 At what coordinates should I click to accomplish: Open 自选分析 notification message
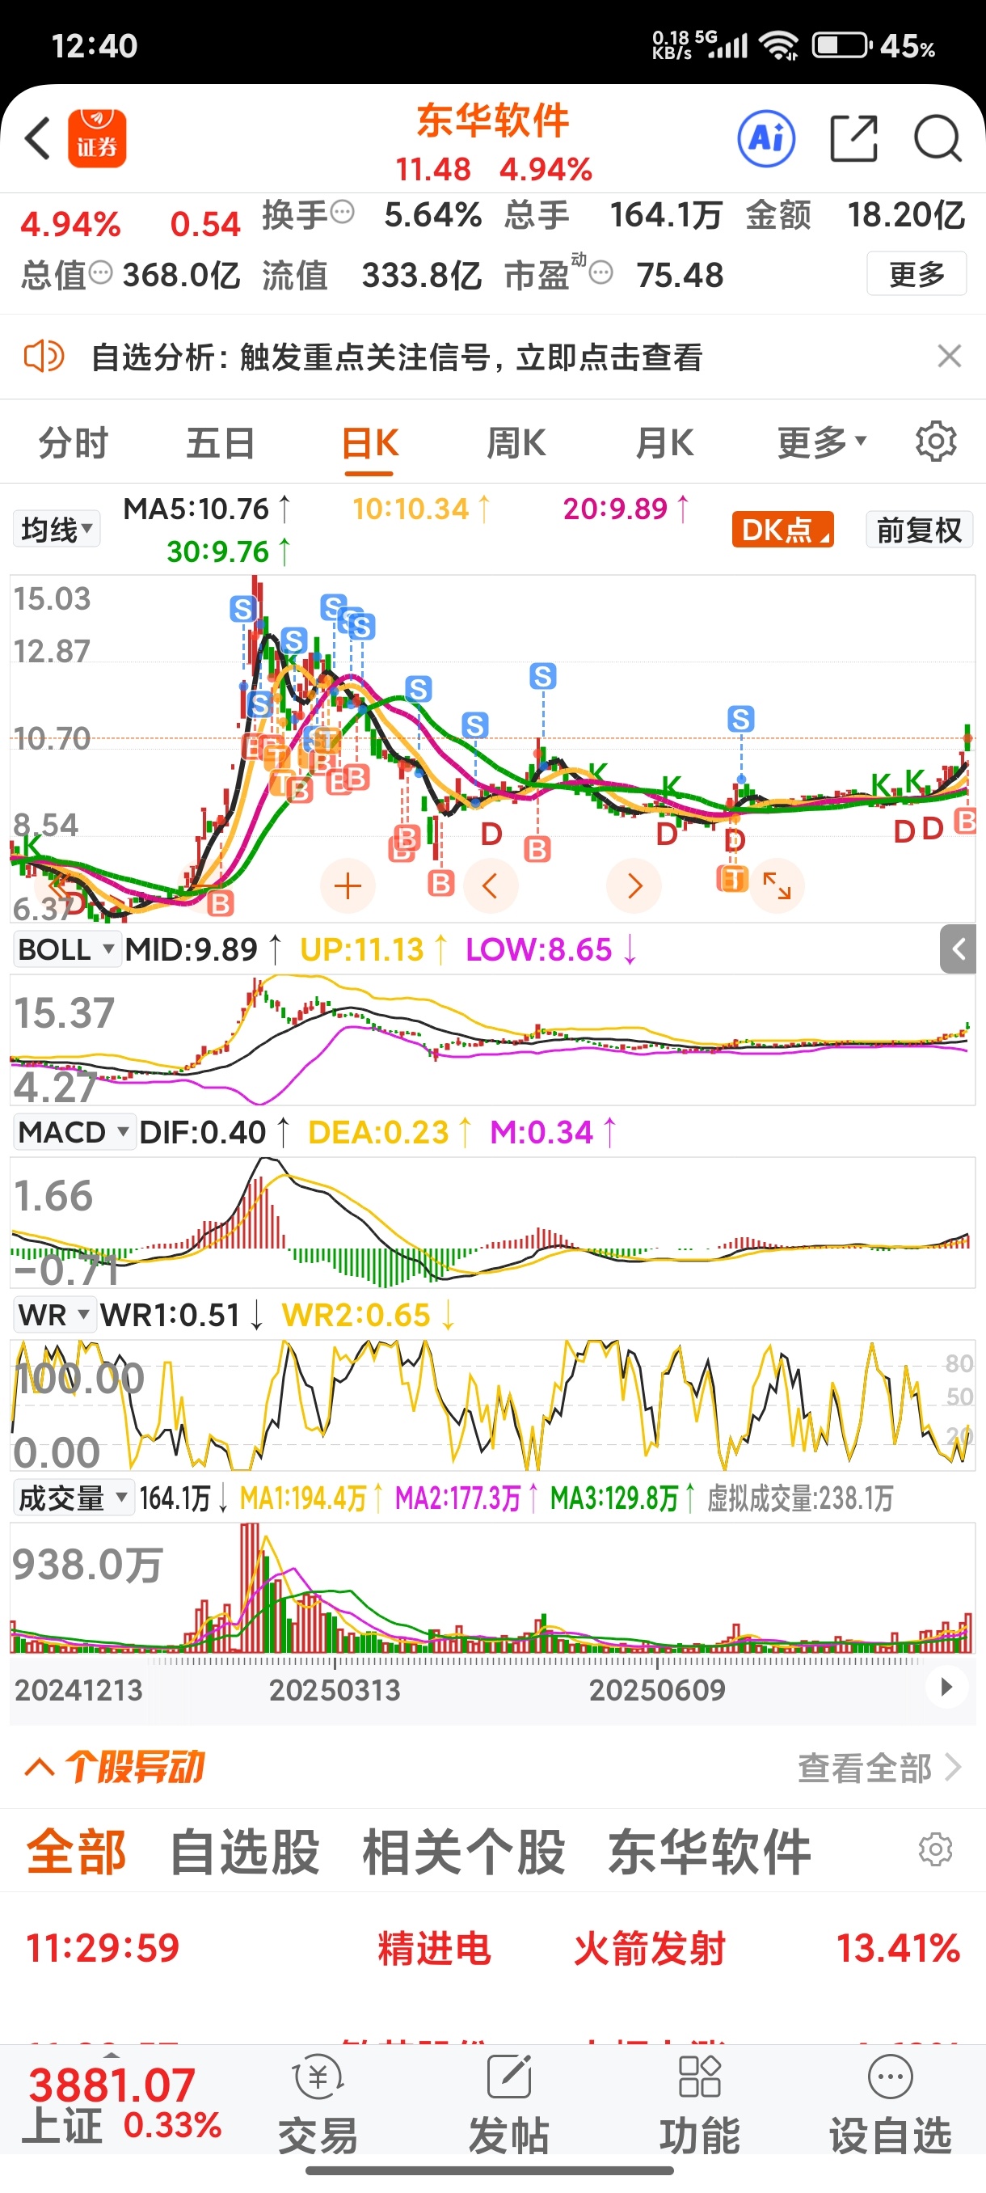pyautogui.click(x=397, y=357)
